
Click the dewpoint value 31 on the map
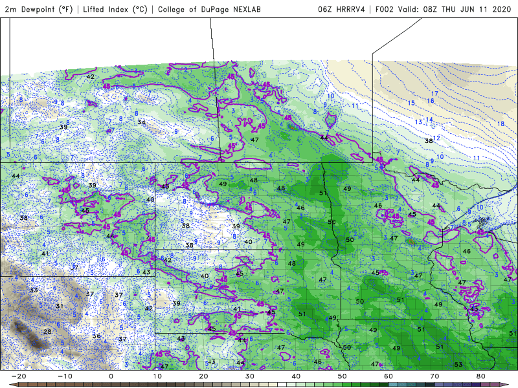(60, 306)
